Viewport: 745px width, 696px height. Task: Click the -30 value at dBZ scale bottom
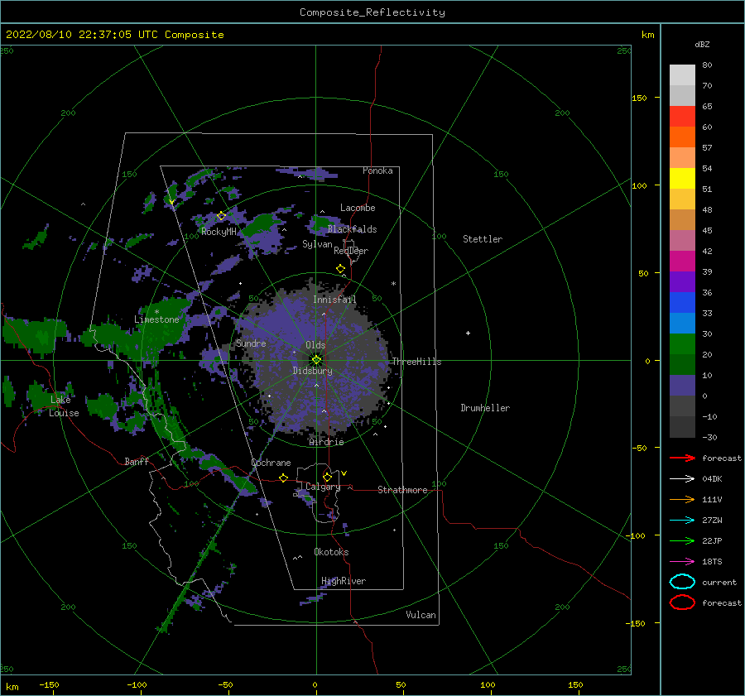pyautogui.click(x=709, y=437)
